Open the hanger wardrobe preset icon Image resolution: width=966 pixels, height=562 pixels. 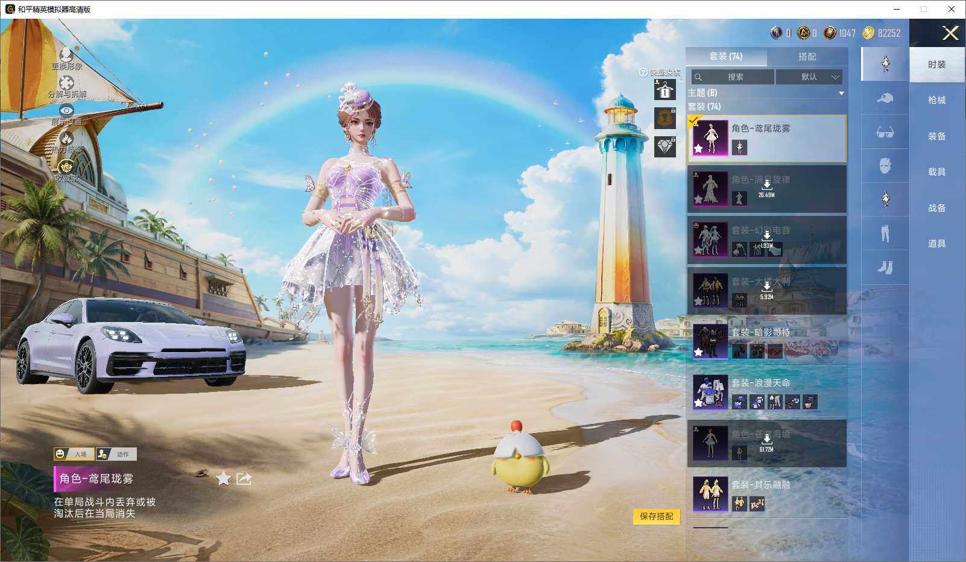coord(665,90)
